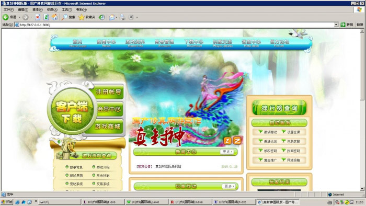
Task: Click the IE Back arrow icon
Action: [5, 17]
